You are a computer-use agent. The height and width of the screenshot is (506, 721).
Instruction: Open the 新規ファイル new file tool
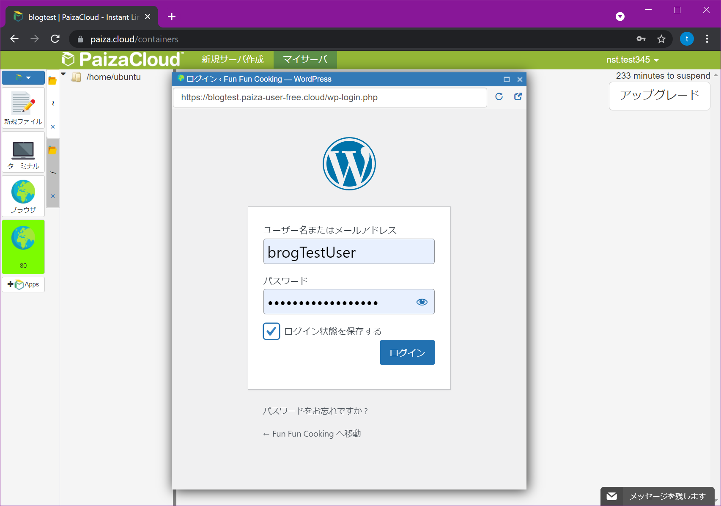tap(23, 108)
